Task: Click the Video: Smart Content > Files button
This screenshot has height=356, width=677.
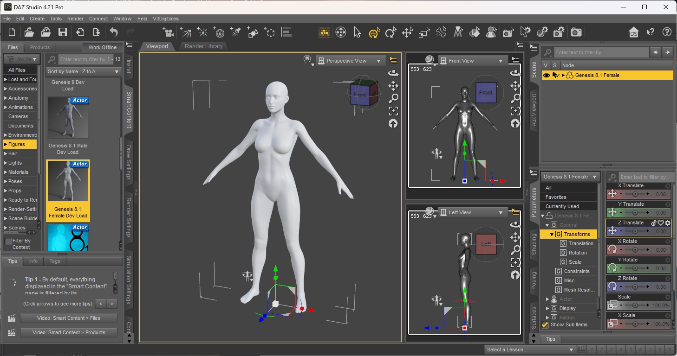Action: [69, 318]
